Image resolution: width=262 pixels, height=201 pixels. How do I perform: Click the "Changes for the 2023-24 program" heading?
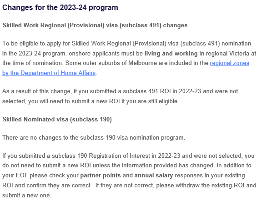pos(60,8)
